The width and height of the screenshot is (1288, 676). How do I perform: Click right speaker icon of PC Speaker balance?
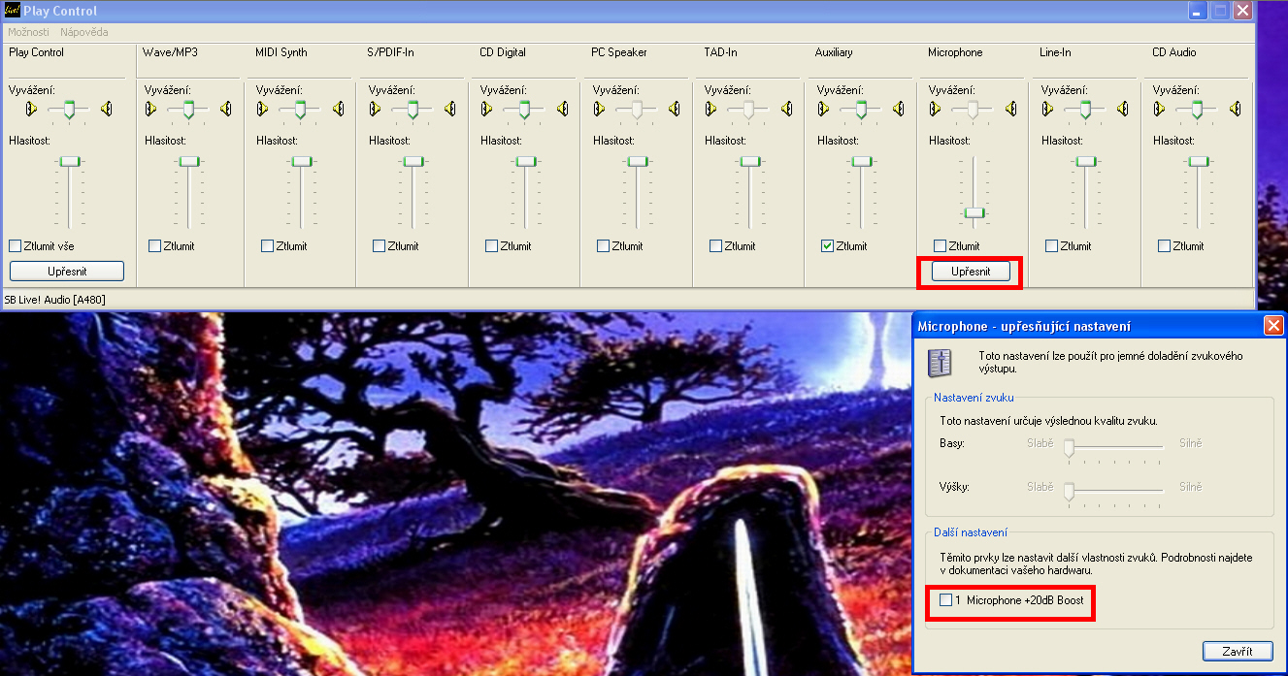pos(675,109)
